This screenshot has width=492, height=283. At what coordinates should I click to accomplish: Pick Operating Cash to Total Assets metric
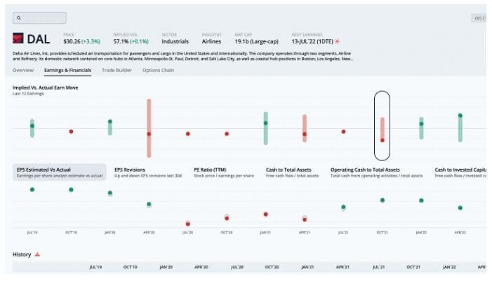[x=378, y=172]
